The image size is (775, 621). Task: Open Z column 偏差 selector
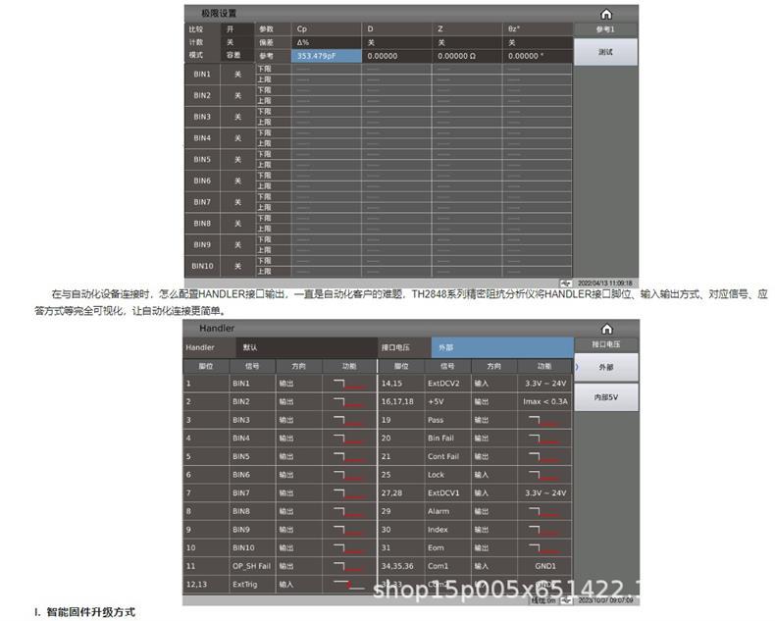[467, 42]
